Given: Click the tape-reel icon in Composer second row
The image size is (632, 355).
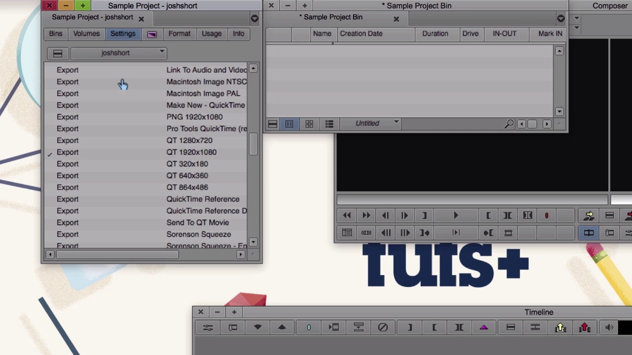Looking at the screenshot, I should 366,233.
